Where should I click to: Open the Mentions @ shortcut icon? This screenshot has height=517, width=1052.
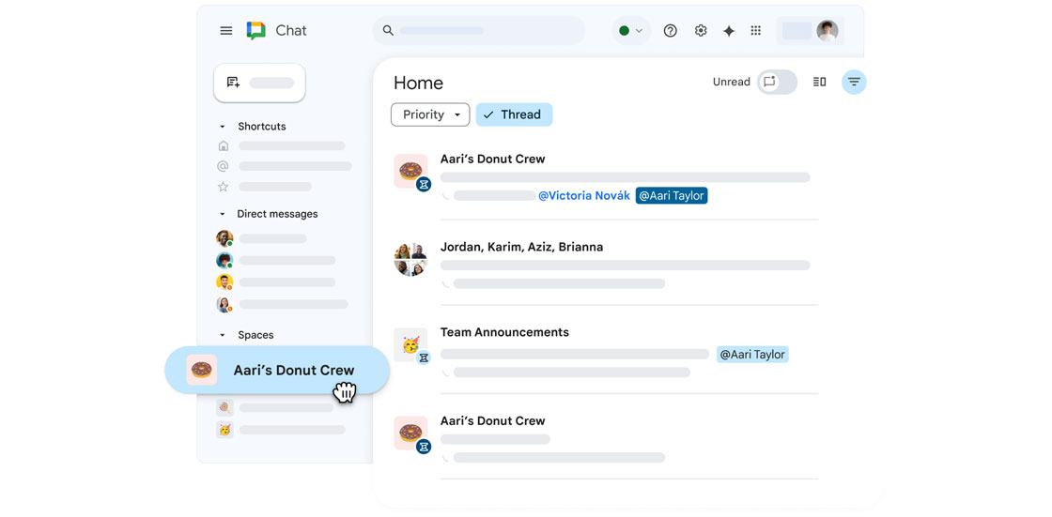(224, 166)
